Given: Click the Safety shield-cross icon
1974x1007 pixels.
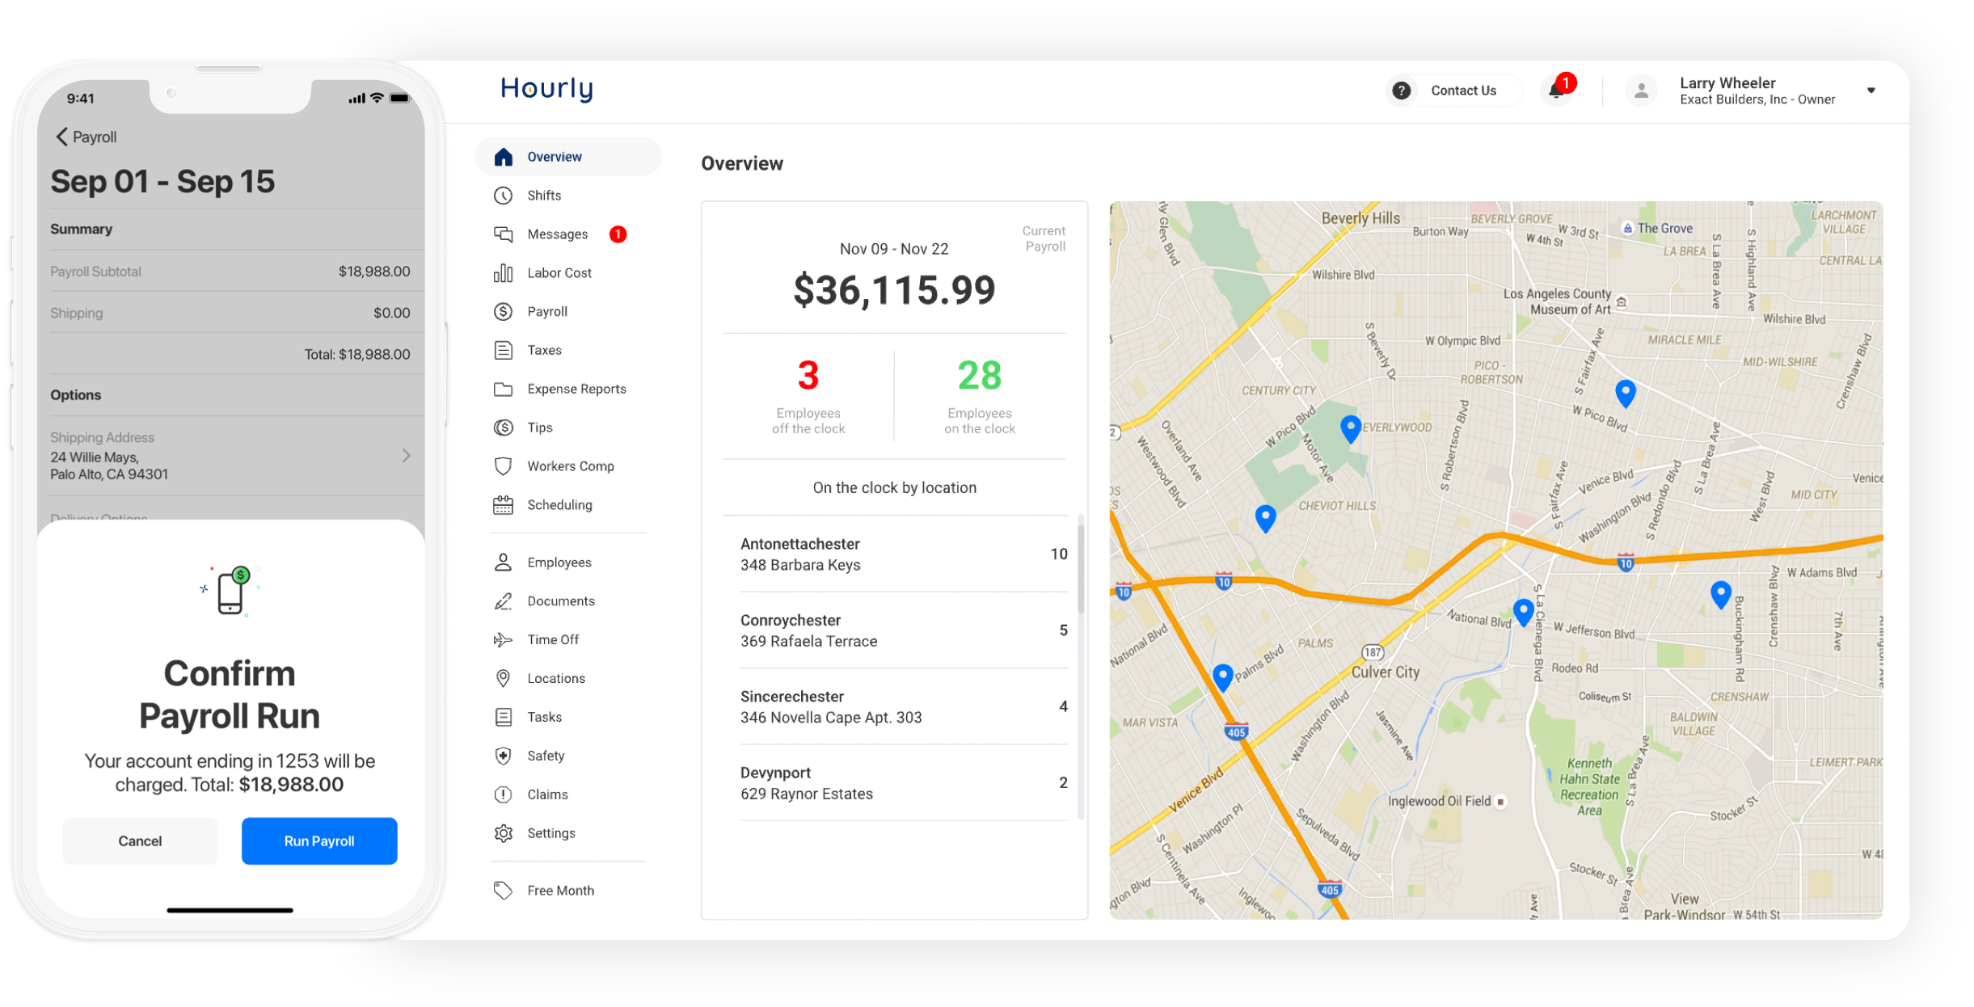Looking at the screenshot, I should [x=503, y=756].
